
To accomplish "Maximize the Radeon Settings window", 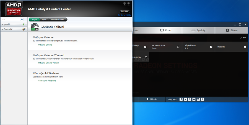I will (240, 24).
